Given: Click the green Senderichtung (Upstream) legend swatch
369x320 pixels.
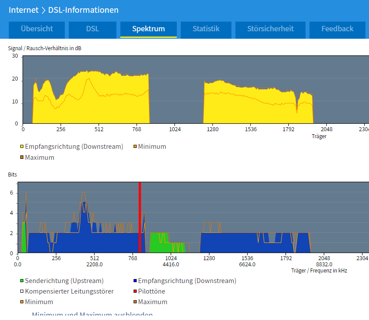Looking at the screenshot, I should [x=22, y=281].
